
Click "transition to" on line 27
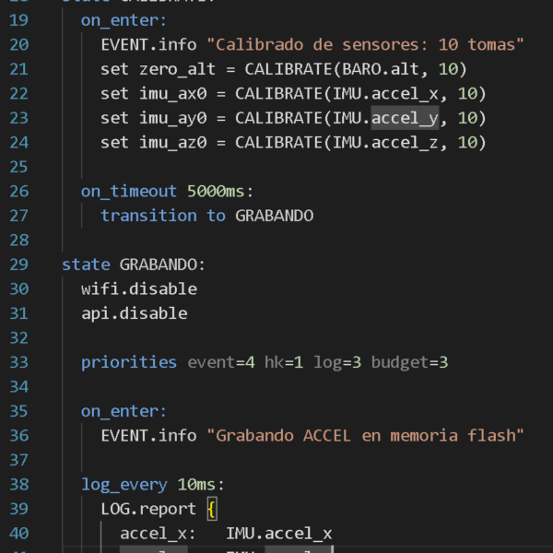click(x=163, y=216)
